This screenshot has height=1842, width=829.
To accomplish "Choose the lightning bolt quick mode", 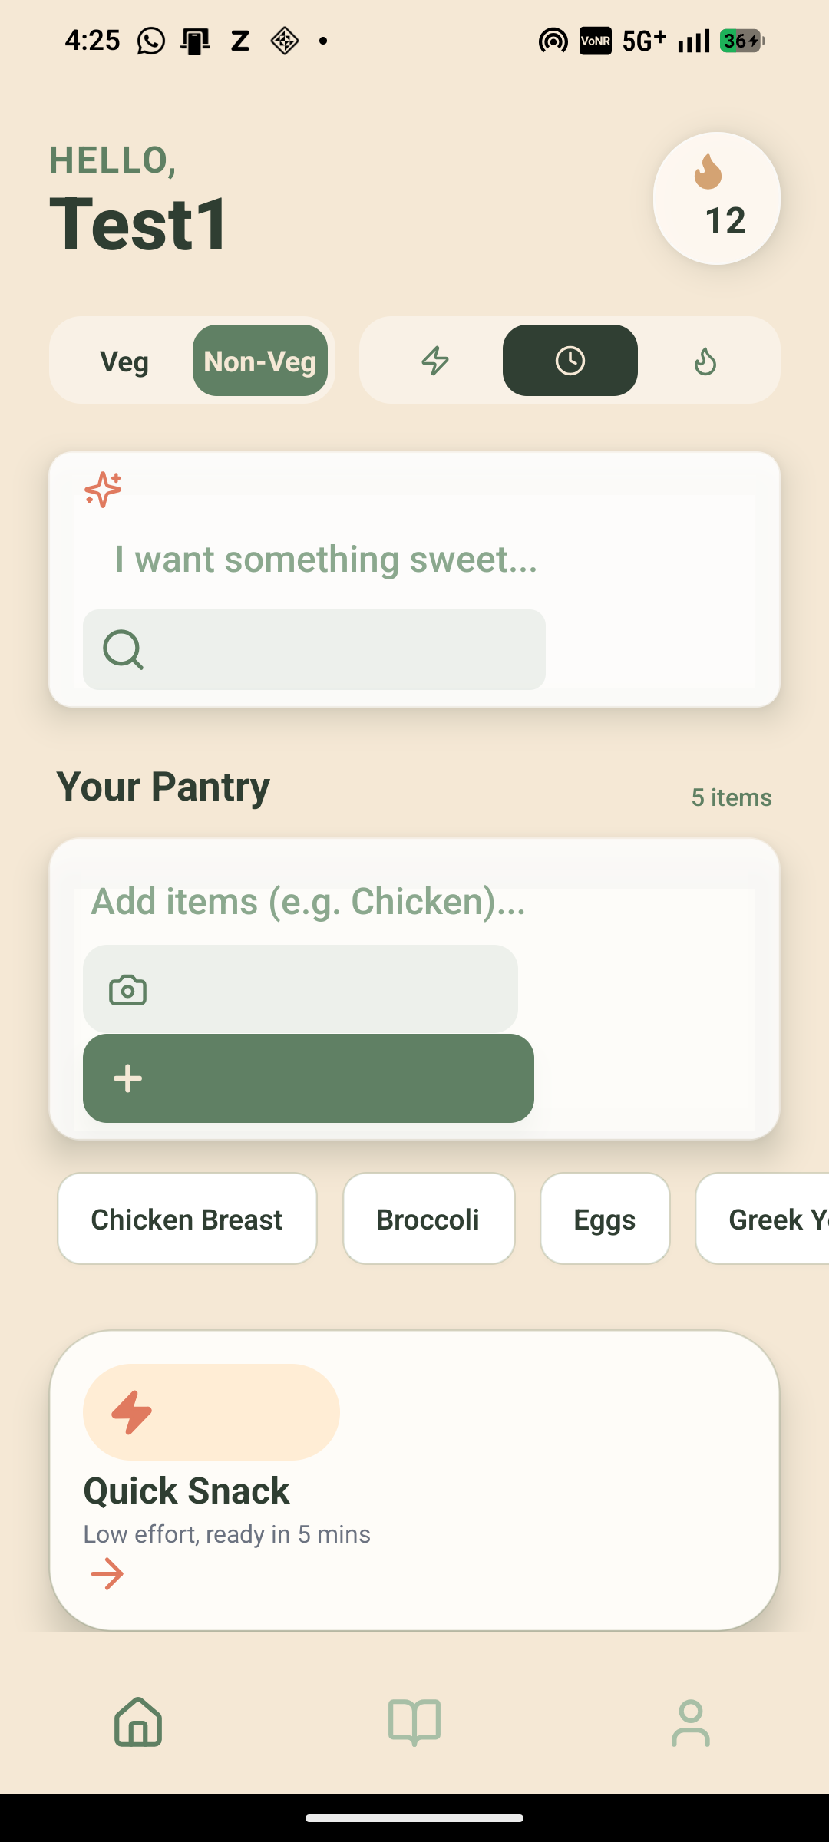I will [x=435, y=361].
